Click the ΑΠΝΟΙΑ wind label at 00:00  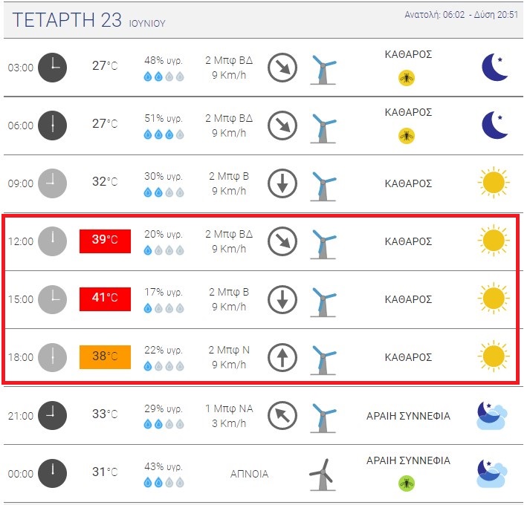click(x=249, y=474)
